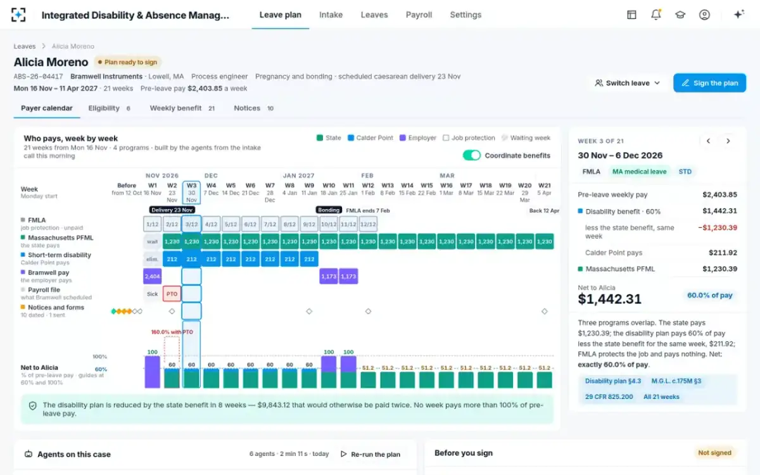Toggle the Waiting week legend filter
Screen dimensions: 760x475
tap(526, 137)
